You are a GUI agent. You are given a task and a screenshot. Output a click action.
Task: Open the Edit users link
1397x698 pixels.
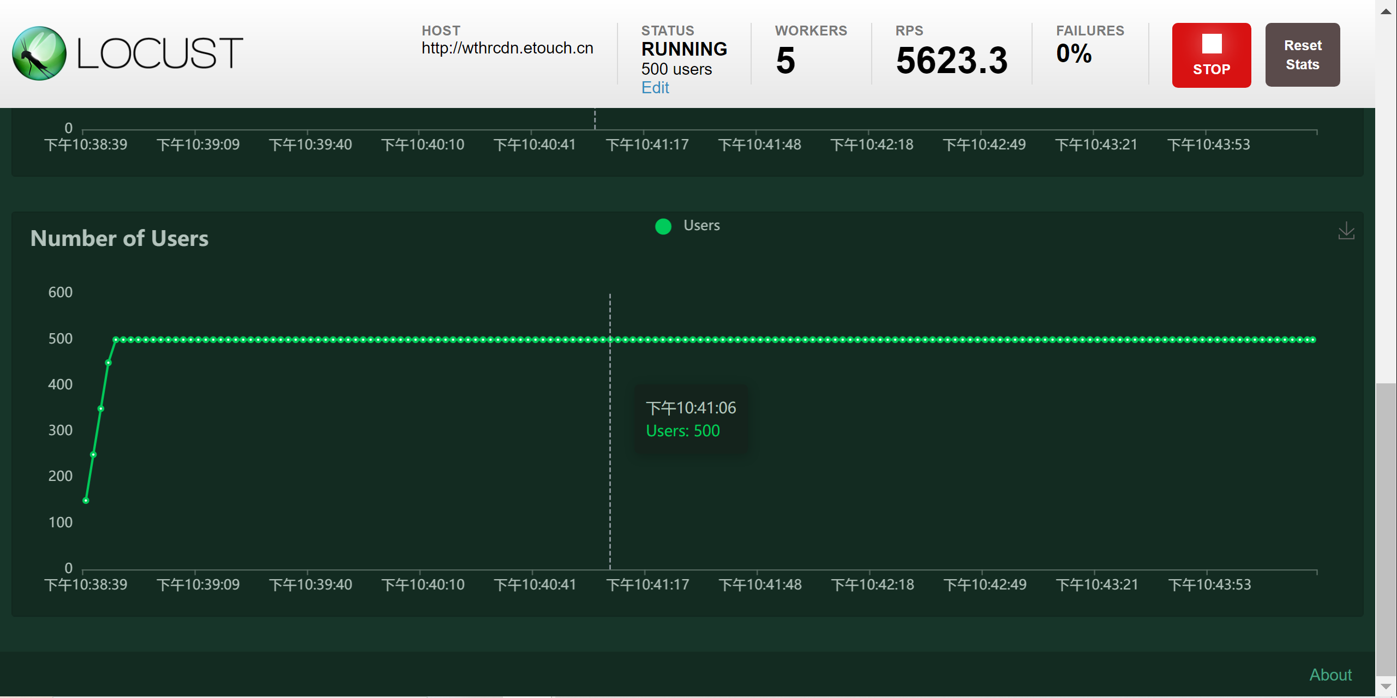click(x=655, y=88)
